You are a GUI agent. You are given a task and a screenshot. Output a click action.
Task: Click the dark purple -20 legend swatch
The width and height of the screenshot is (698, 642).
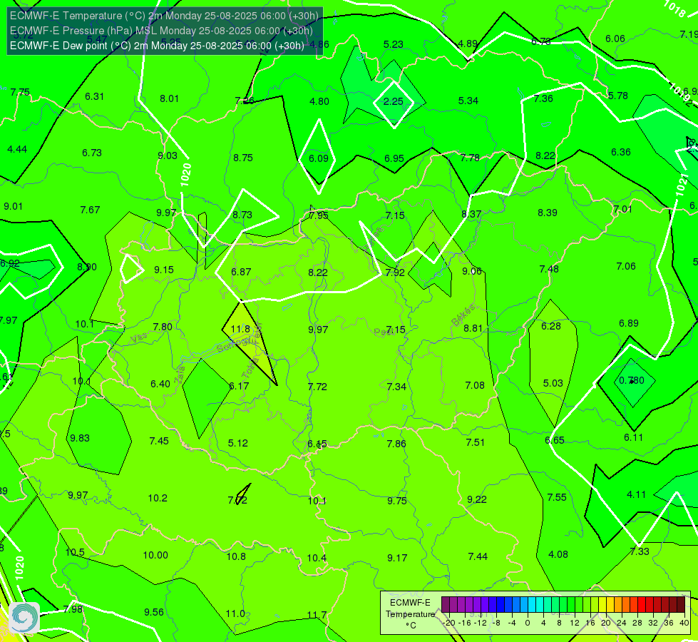click(445, 605)
